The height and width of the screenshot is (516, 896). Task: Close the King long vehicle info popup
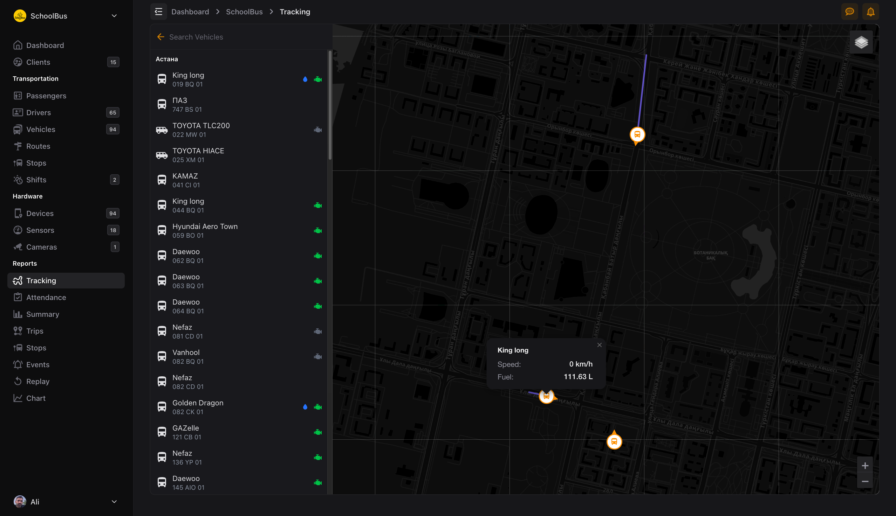(x=599, y=344)
